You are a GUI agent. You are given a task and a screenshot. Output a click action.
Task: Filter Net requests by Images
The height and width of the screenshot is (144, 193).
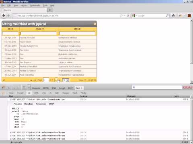66,93
